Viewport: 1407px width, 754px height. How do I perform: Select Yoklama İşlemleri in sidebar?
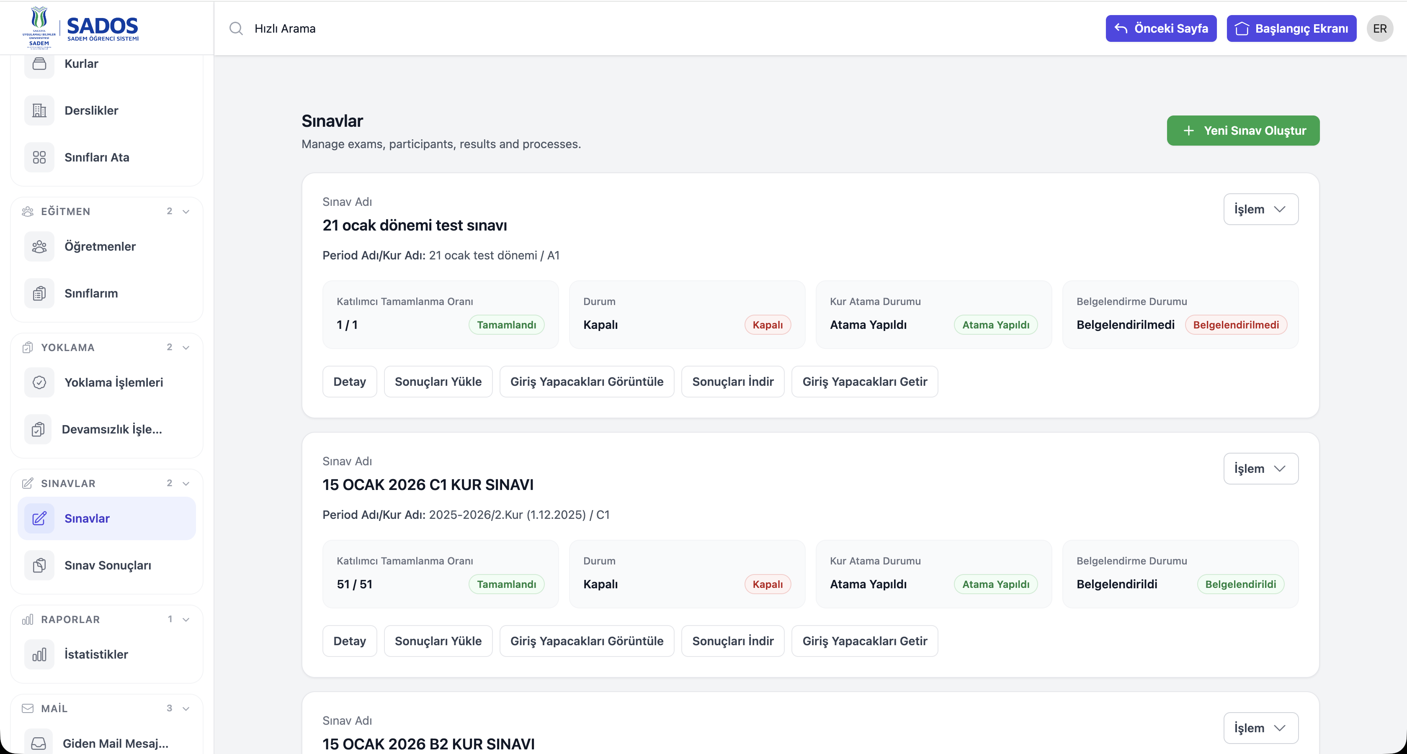[107, 382]
